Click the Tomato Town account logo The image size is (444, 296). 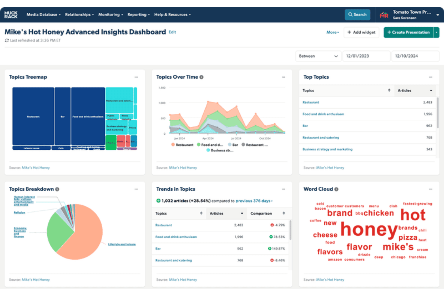384,15
